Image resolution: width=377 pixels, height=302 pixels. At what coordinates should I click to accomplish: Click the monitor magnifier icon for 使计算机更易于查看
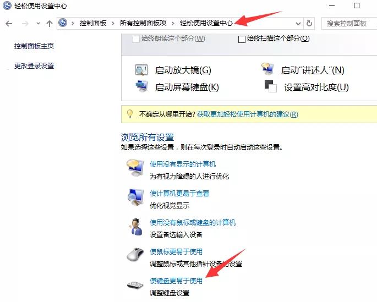coord(135,197)
